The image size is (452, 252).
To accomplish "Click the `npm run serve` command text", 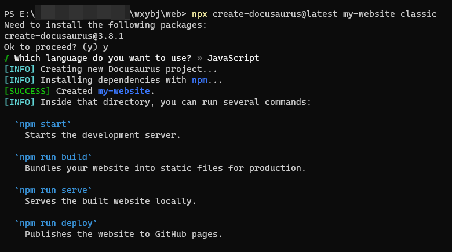I will pos(53,190).
